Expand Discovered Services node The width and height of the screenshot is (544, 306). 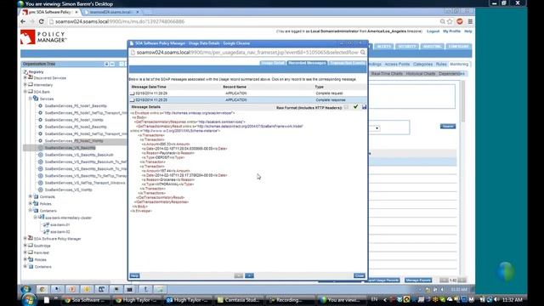click(25, 78)
